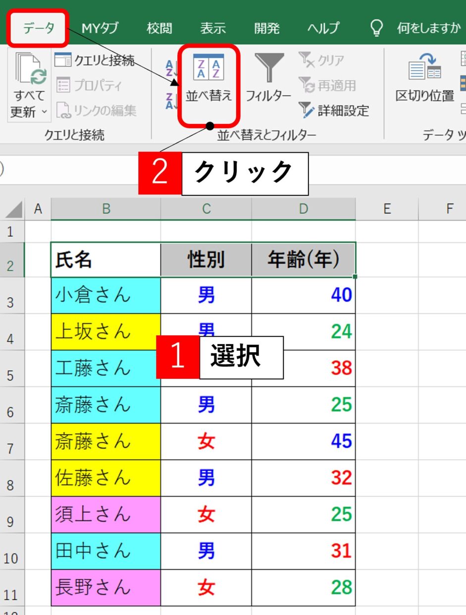Click the age cell showing 24
Viewport: 466px width, 615px height.
click(304, 332)
